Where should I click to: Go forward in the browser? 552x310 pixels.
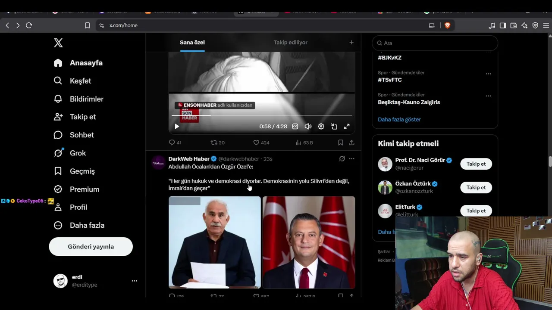click(x=18, y=25)
